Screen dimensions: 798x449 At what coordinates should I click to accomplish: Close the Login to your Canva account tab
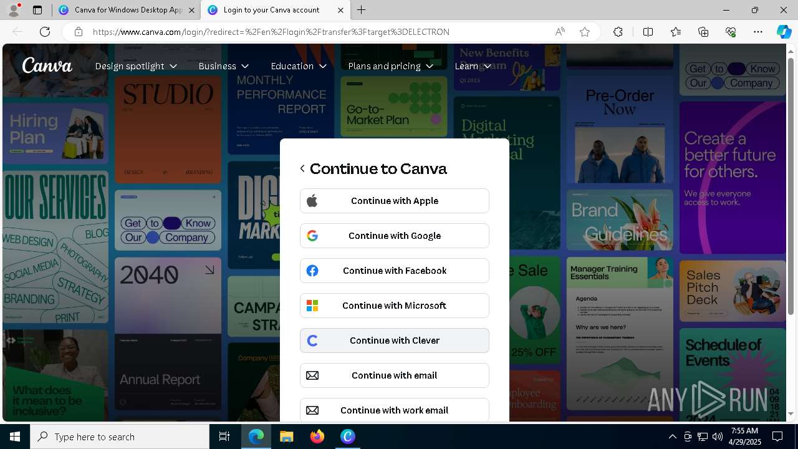340,10
